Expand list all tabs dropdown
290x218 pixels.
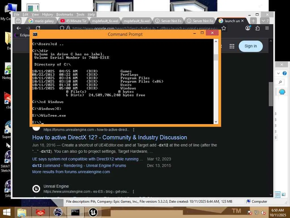tap(265, 21)
